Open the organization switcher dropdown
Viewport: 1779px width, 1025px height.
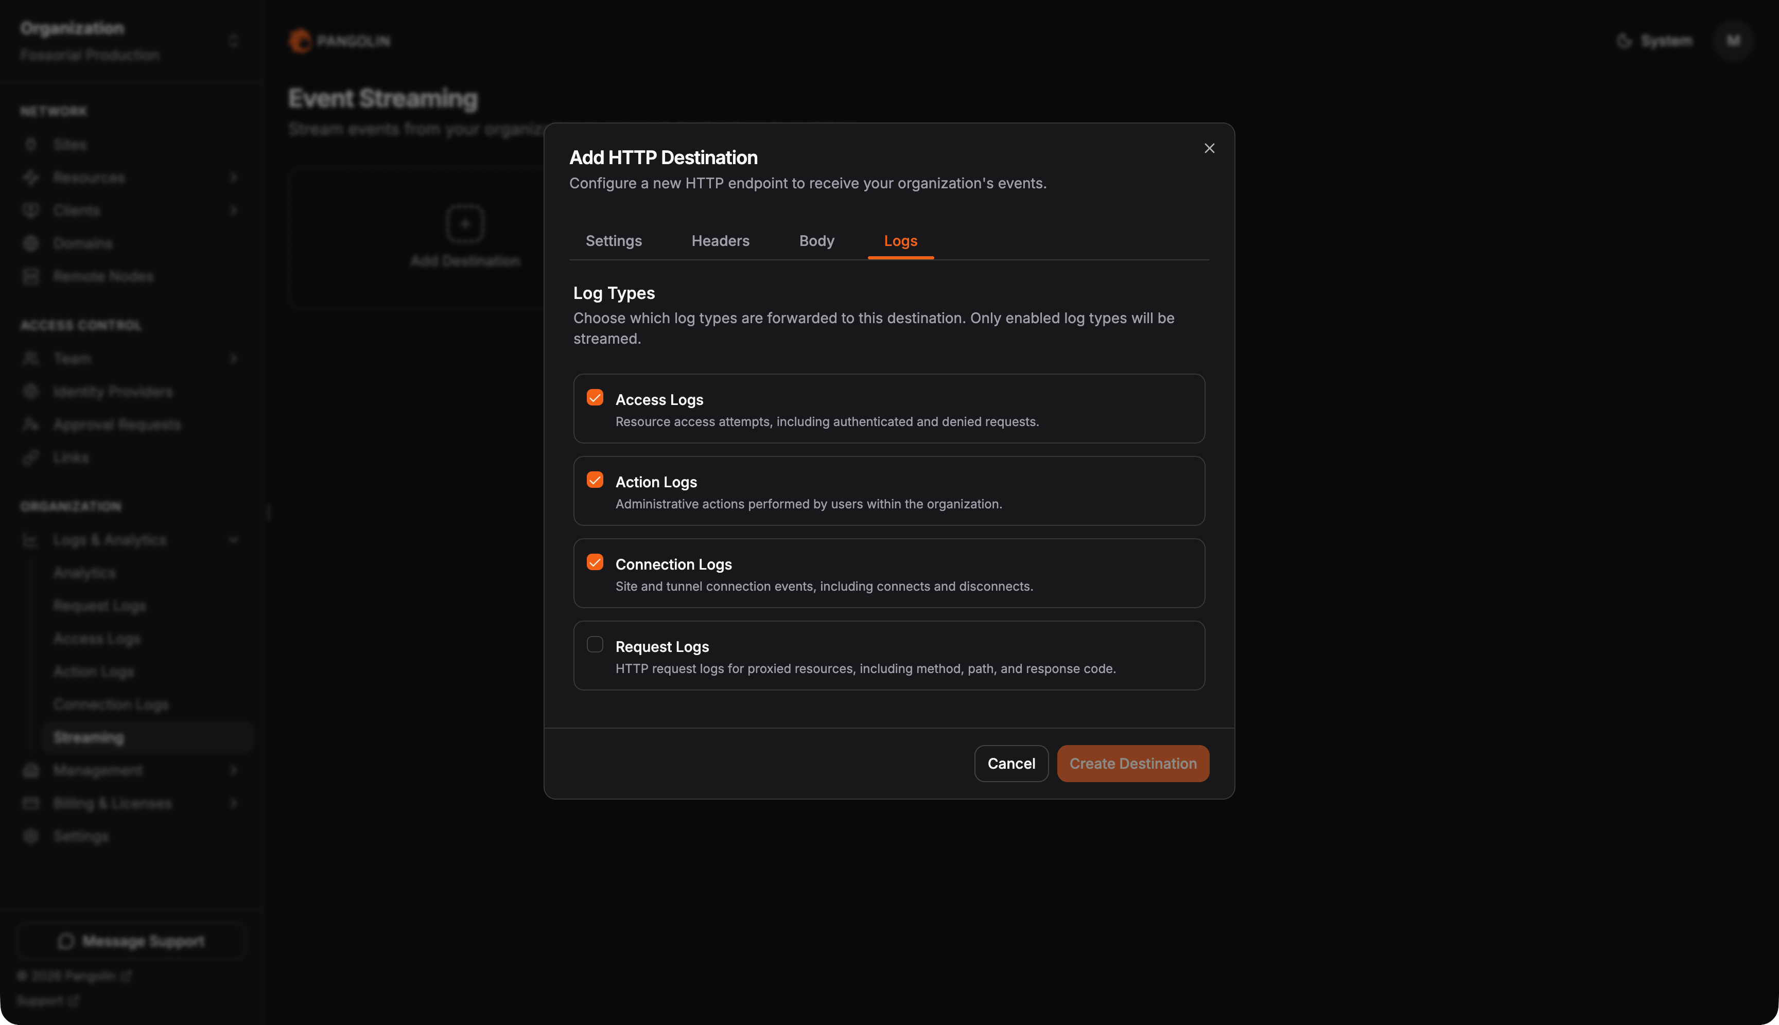coord(234,41)
